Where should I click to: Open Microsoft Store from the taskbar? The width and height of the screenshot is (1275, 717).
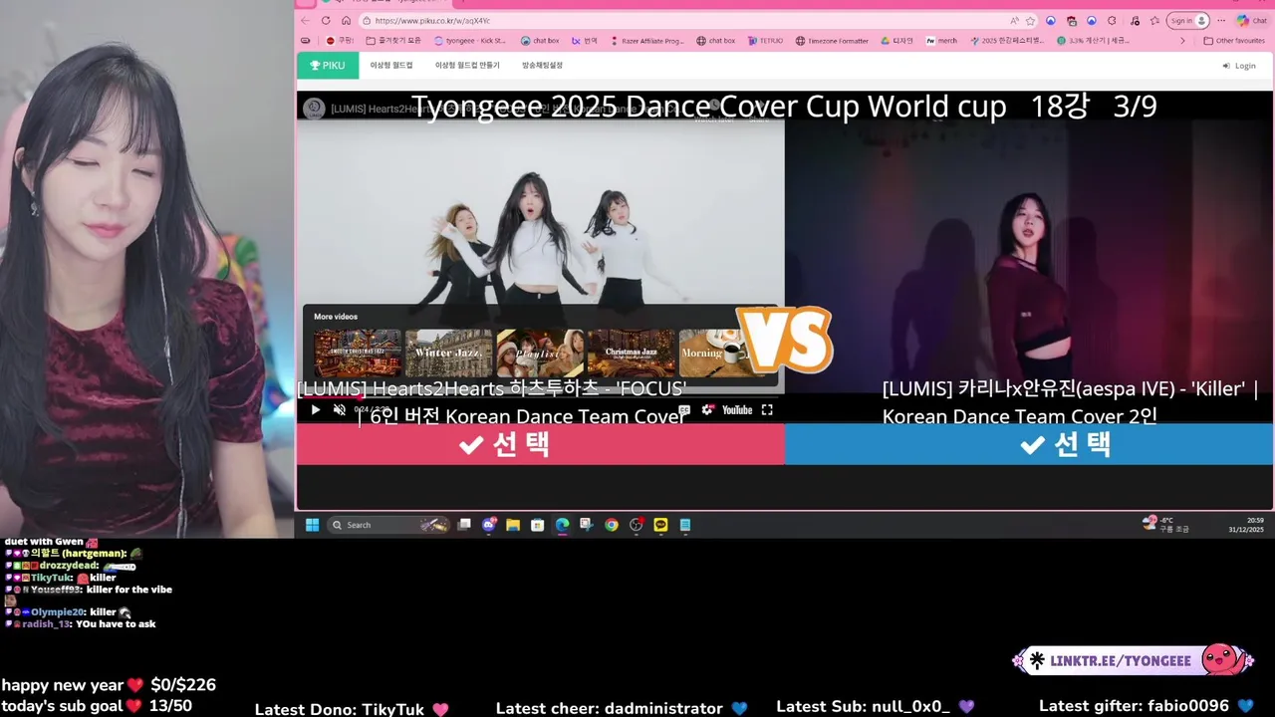(x=538, y=525)
